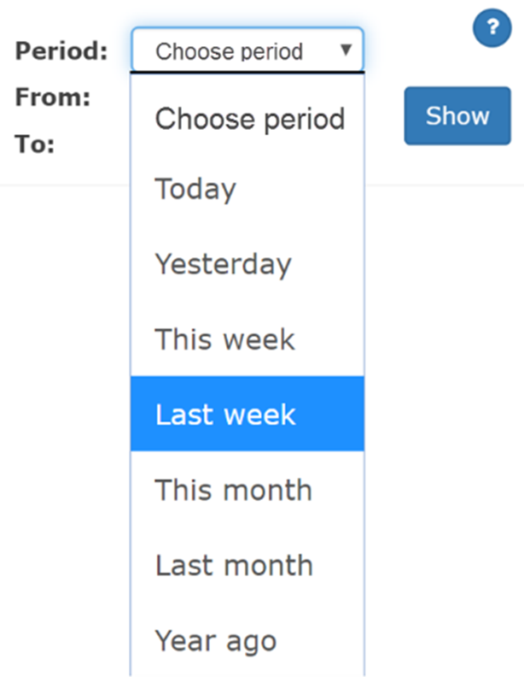This screenshot has width=524, height=677.
Task: Pick 'This week' from the period options
Action: (224, 339)
